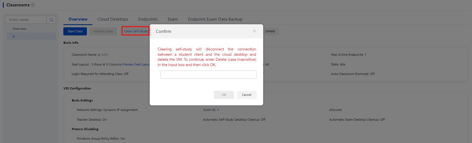Viewport: 472px width, 143px height.
Task: Click the Dismiss Class button
Action: pos(103,31)
